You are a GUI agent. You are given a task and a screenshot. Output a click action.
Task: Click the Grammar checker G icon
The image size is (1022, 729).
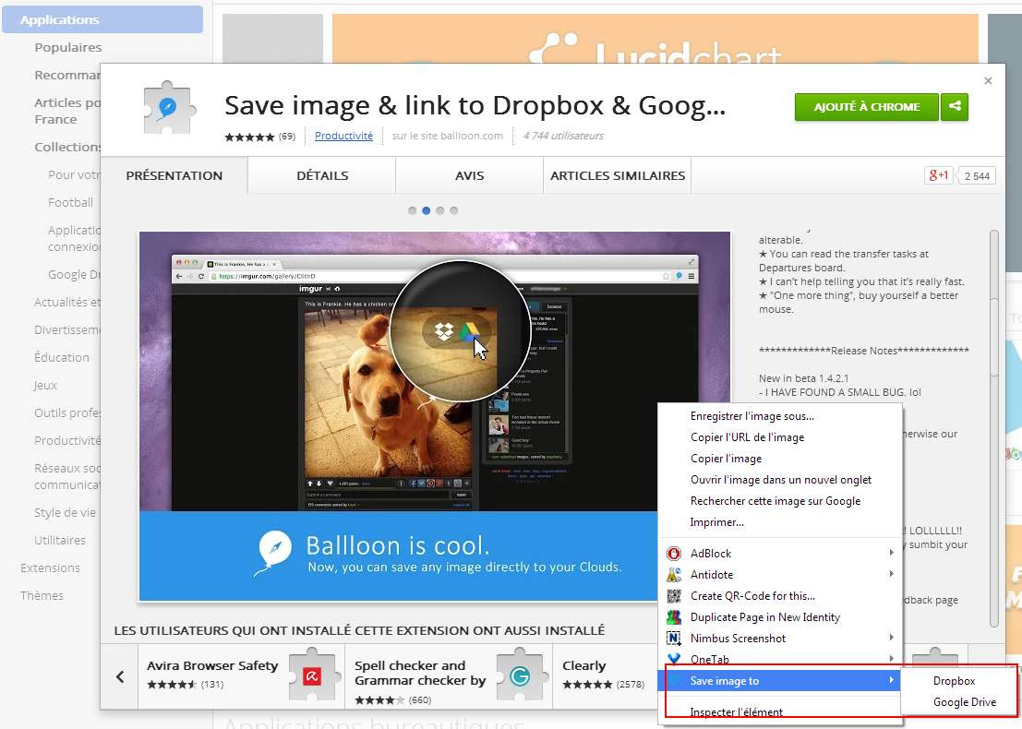[520, 677]
